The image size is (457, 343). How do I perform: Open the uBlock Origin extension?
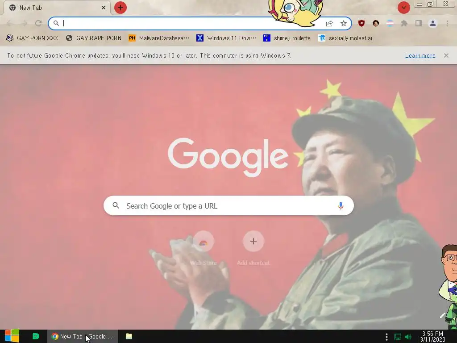point(361,23)
